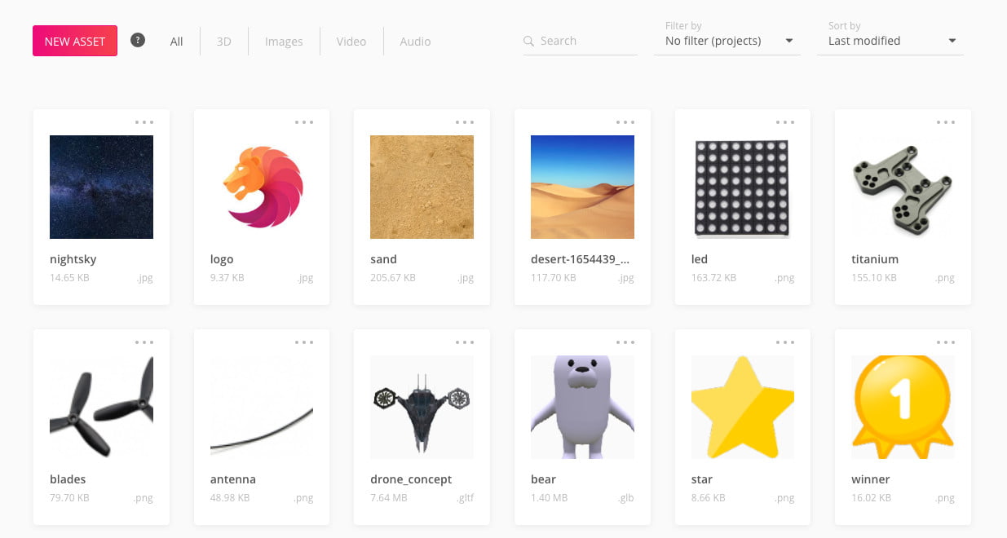The width and height of the screenshot is (1007, 538).
Task: Open the three-dot menu on drone_concept card
Action: [x=465, y=342]
